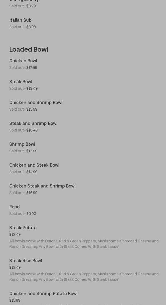The image size is (166, 305).
Task: Open the Italian Sub menu item
Action: 20,20
